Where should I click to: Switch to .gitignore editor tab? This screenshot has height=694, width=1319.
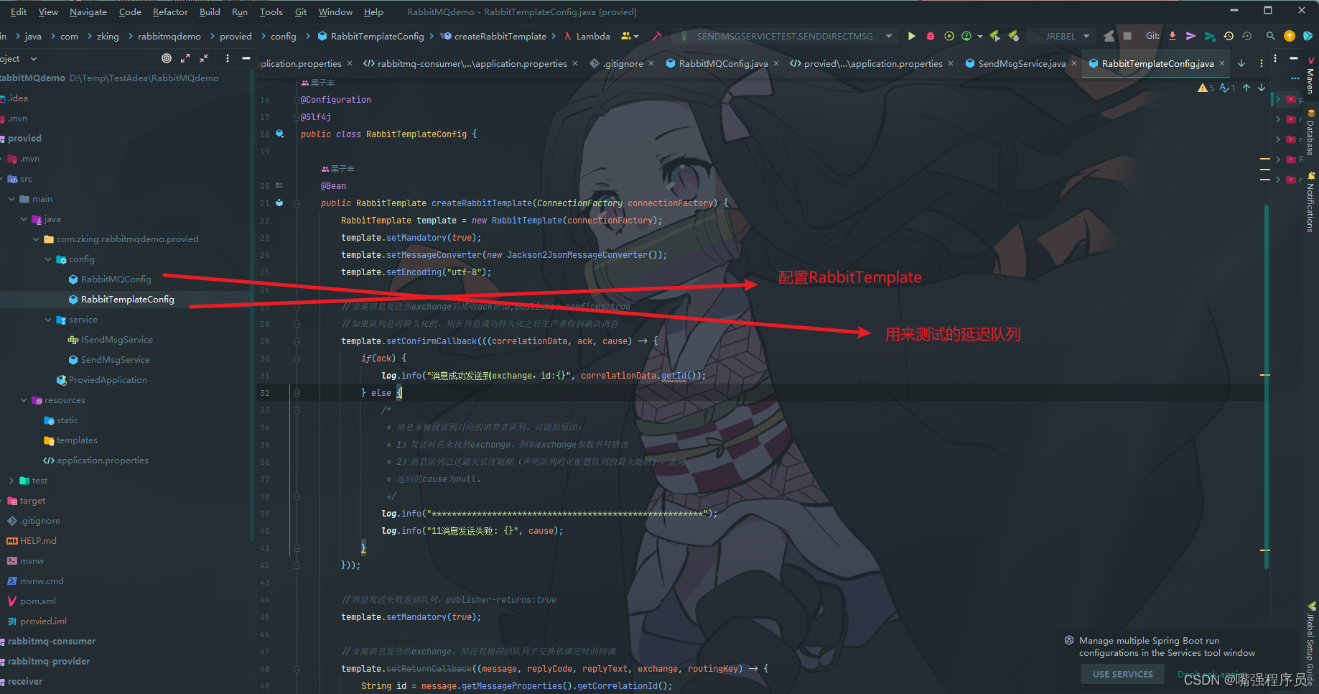pos(622,63)
